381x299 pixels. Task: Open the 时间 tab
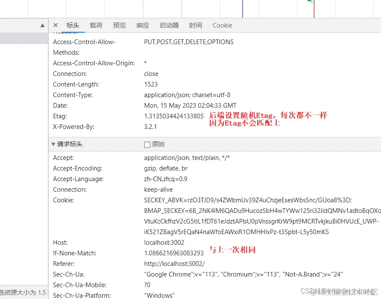pos(195,25)
